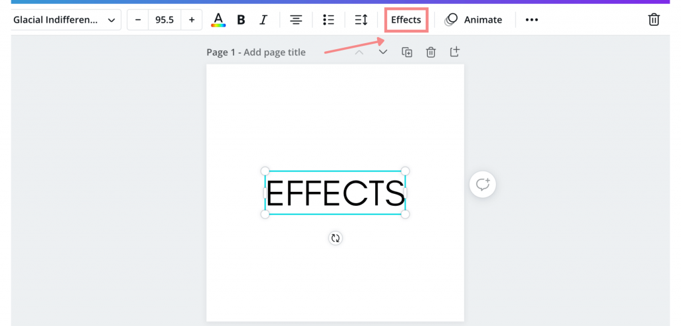The image size is (681, 326).
Task: Delete page 1 with page trash icon
Action: click(430, 52)
